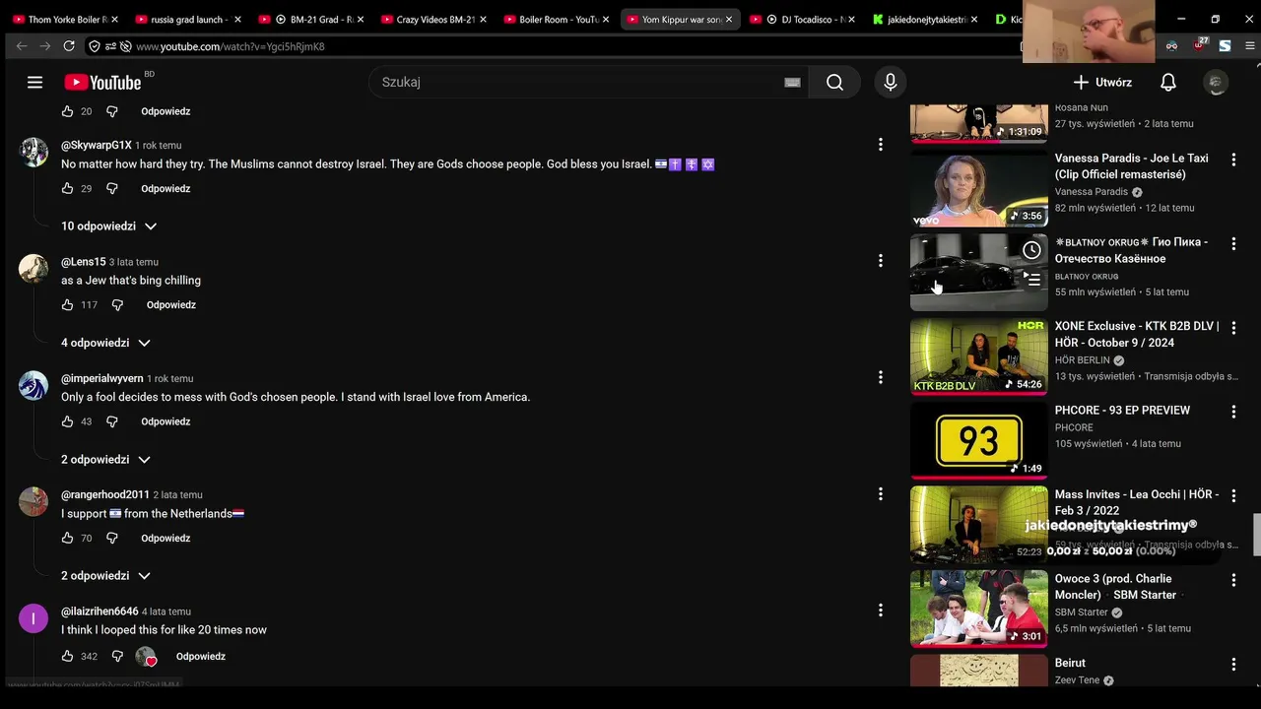
Task: Open the @imperialwyvern channel link
Action: 102,378
